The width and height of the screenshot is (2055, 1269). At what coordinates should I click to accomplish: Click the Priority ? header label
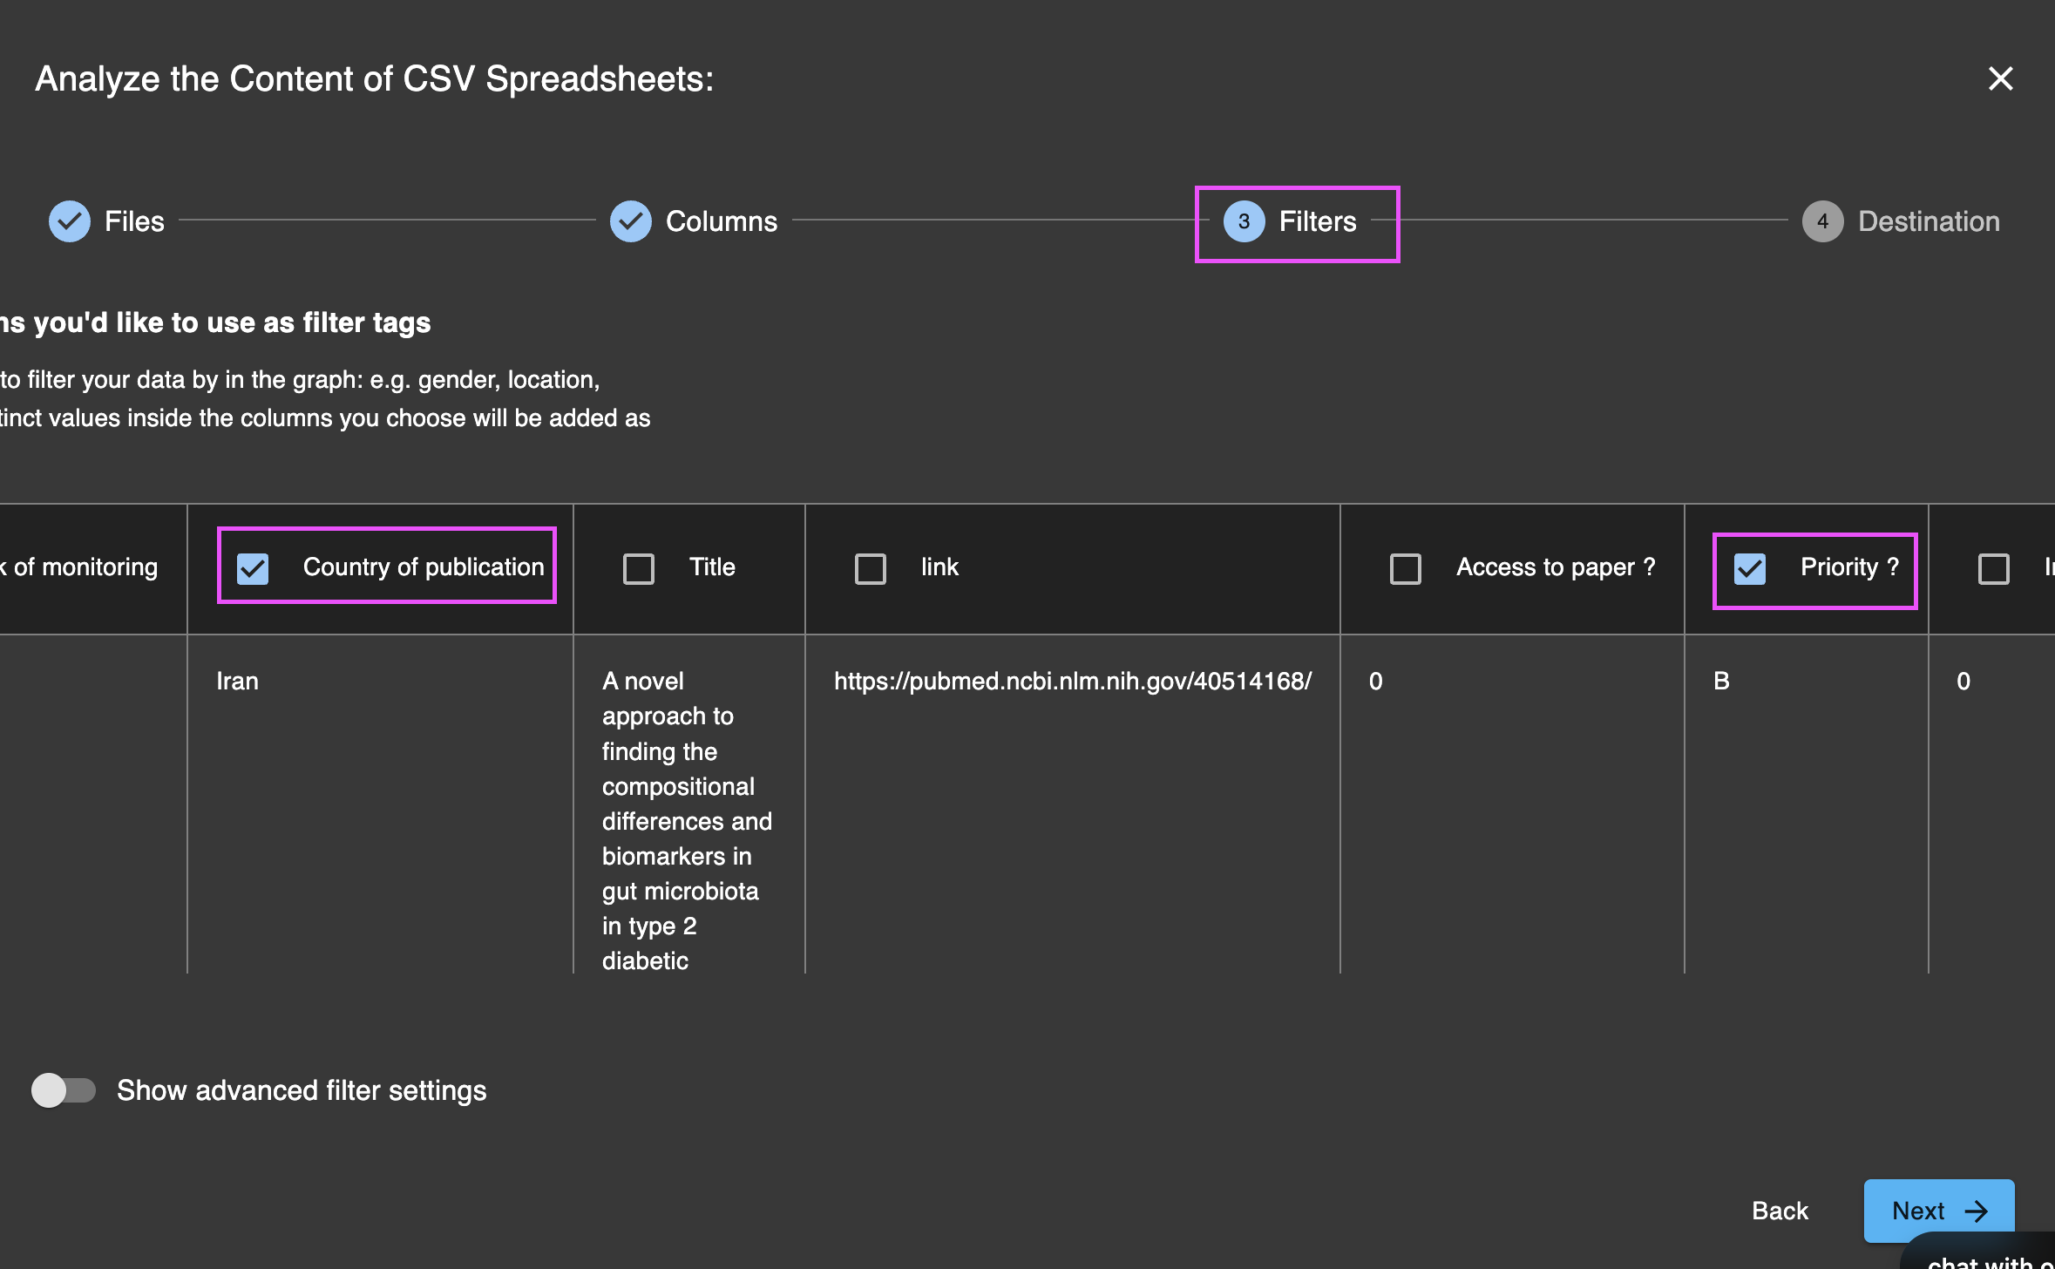(x=1849, y=567)
